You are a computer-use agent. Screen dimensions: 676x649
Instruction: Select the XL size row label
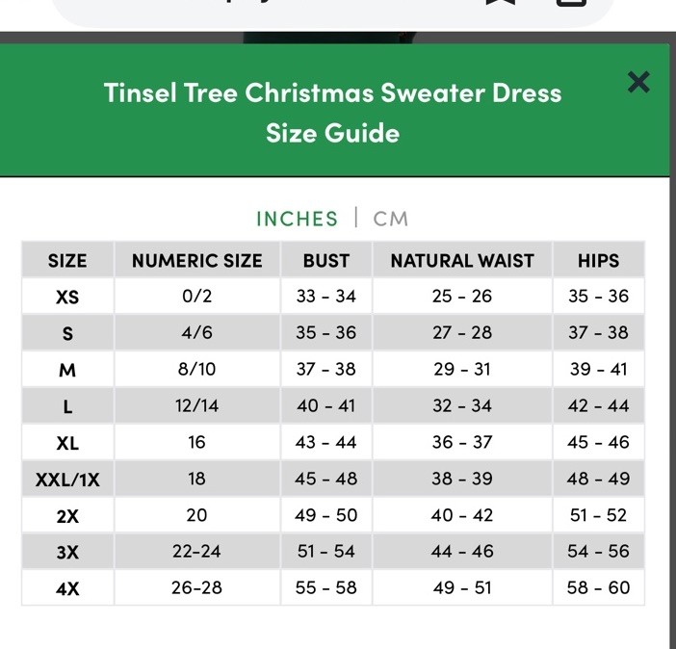(67, 442)
